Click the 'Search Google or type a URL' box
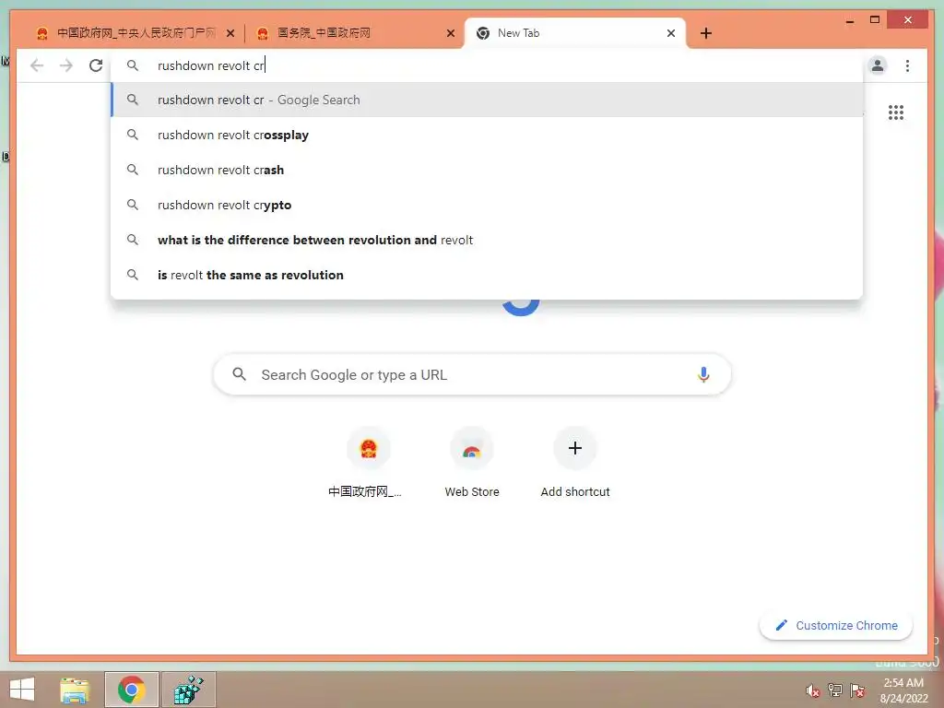 click(x=472, y=374)
